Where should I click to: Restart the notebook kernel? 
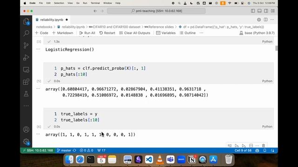pos(107,33)
